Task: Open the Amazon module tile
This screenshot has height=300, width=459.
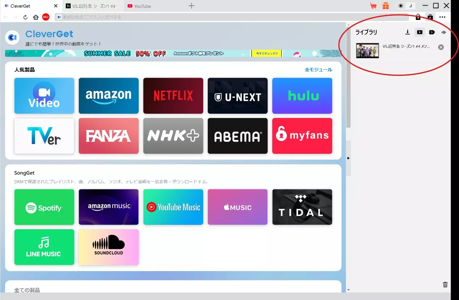Action: (x=108, y=96)
